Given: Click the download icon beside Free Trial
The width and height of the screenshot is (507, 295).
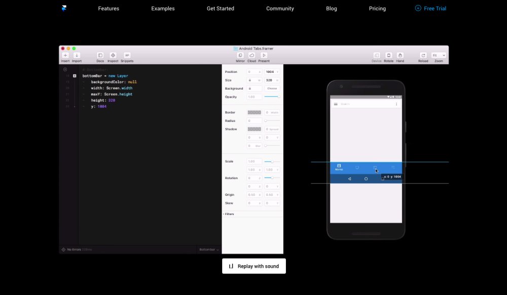Looking at the screenshot, I should tap(418, 8).
